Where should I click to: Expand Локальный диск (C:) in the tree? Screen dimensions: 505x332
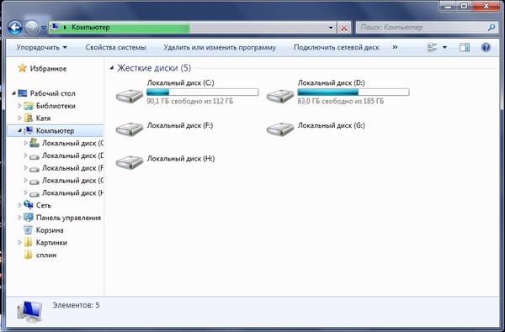click(x=26, y=143)
